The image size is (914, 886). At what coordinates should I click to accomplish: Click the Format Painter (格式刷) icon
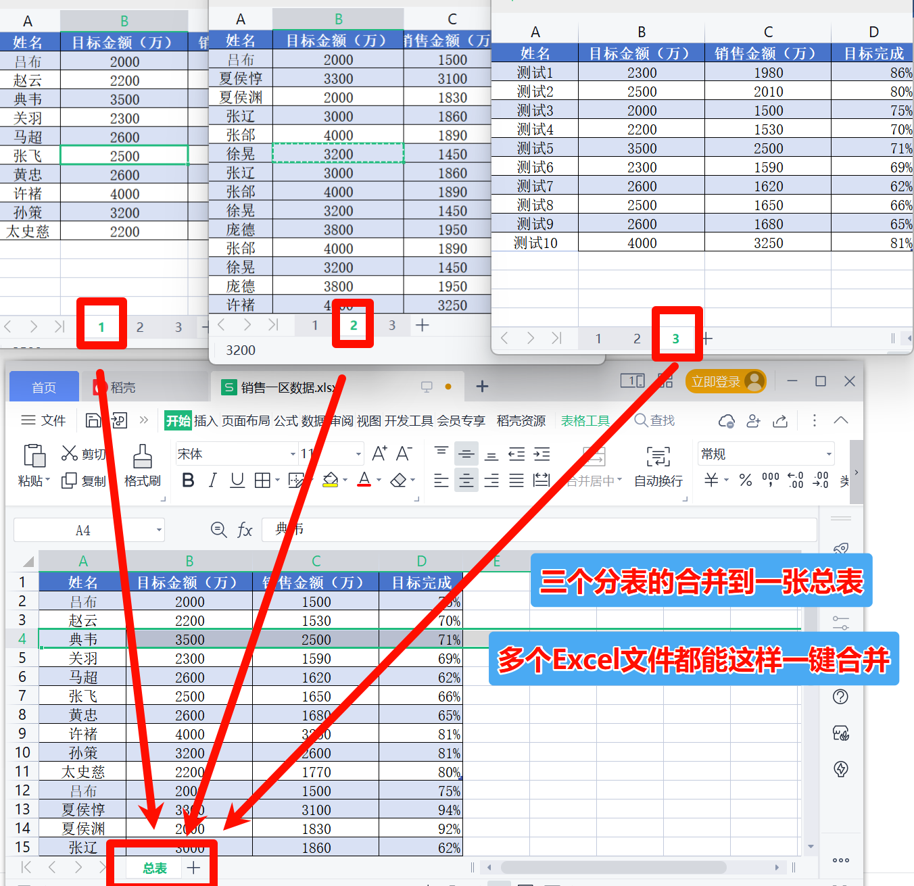click(x=142, y=465)
